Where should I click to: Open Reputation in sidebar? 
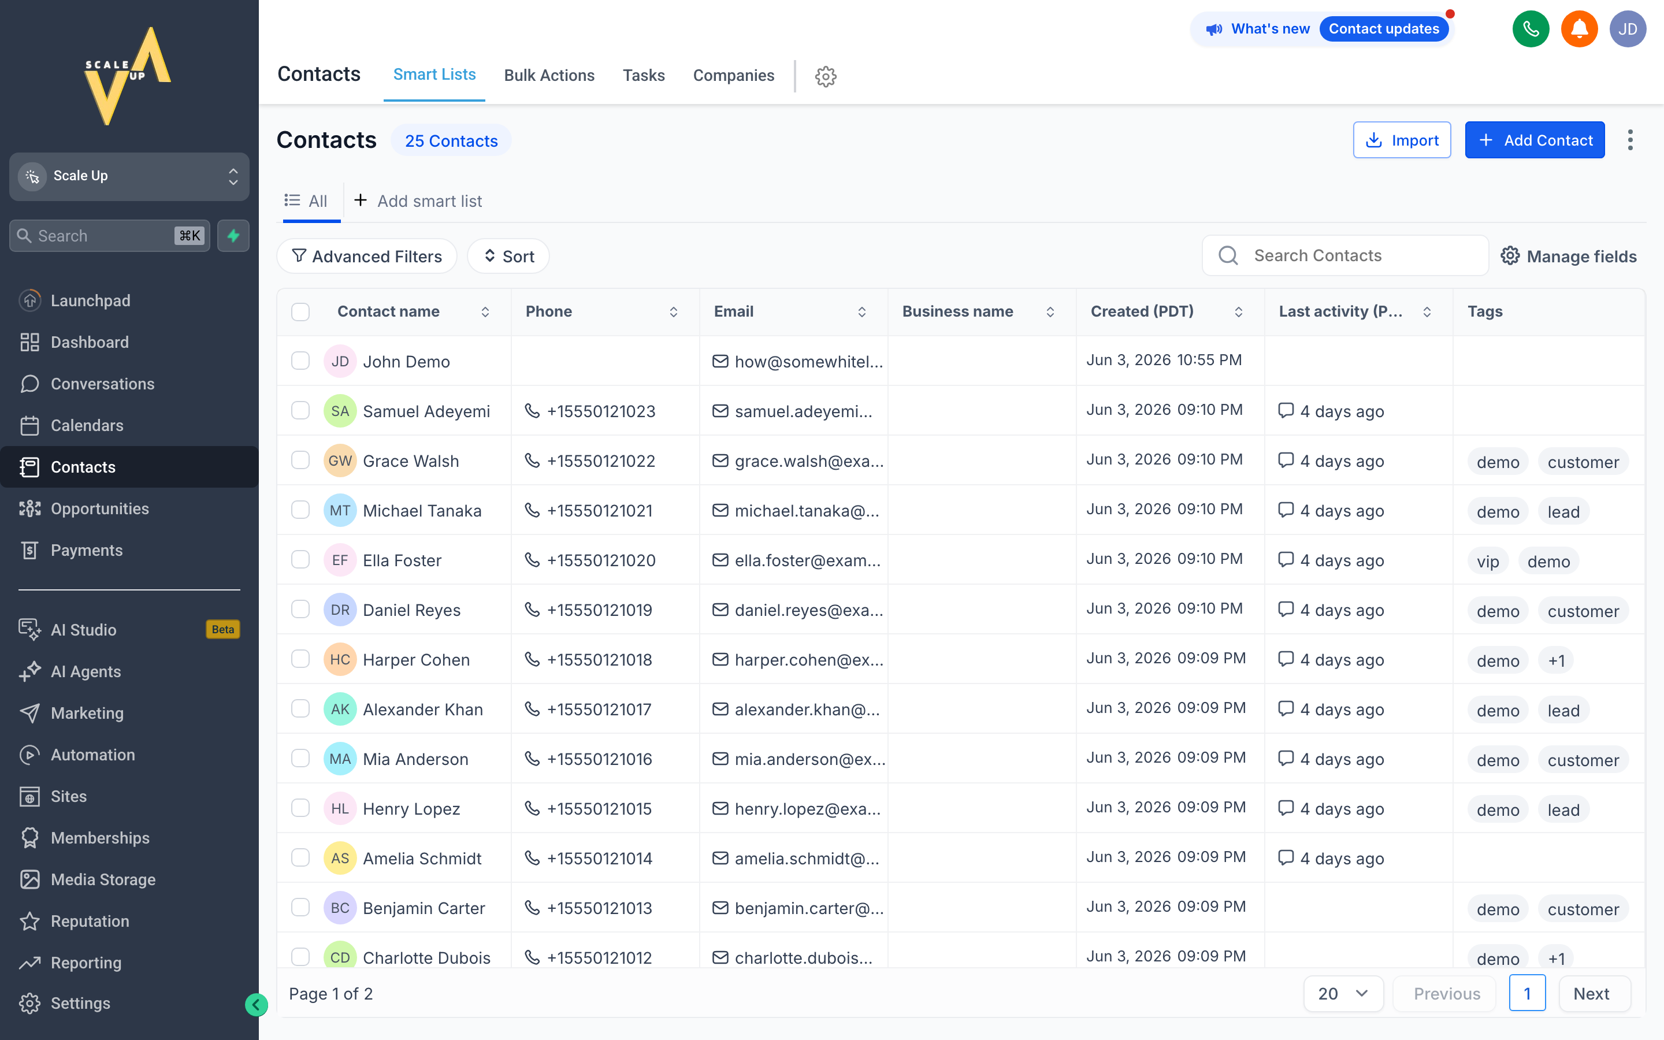tap(129, 921)
